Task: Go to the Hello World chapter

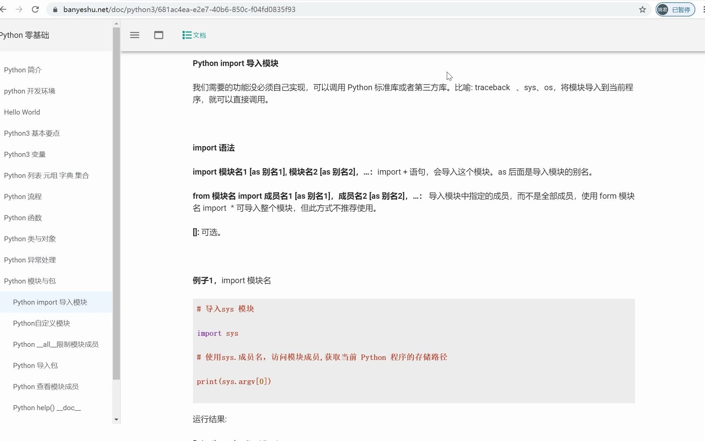Action: tap(22, 112)
